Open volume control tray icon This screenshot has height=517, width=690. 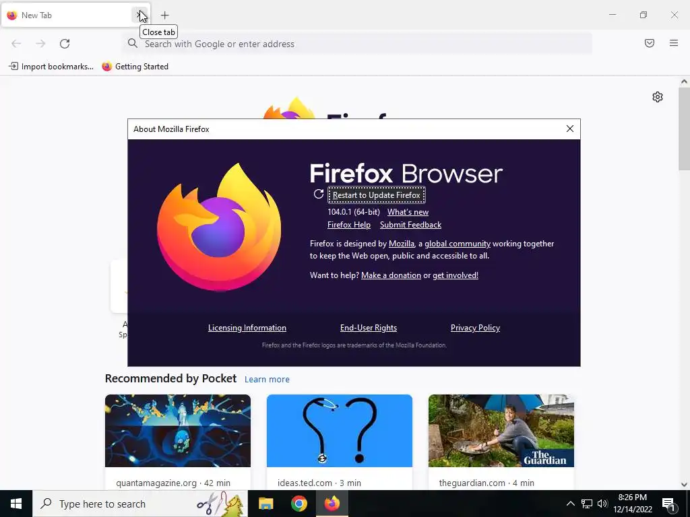[x=602, y=504]
